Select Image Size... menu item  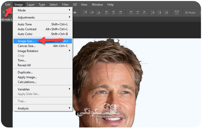(43, 41)
